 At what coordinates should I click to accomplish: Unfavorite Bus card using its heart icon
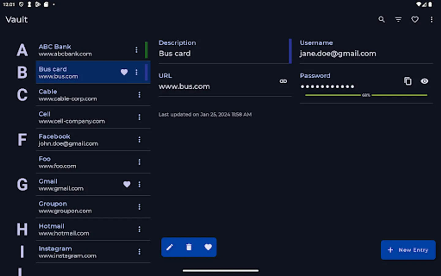pyautogui.click(x=124, y=72)
